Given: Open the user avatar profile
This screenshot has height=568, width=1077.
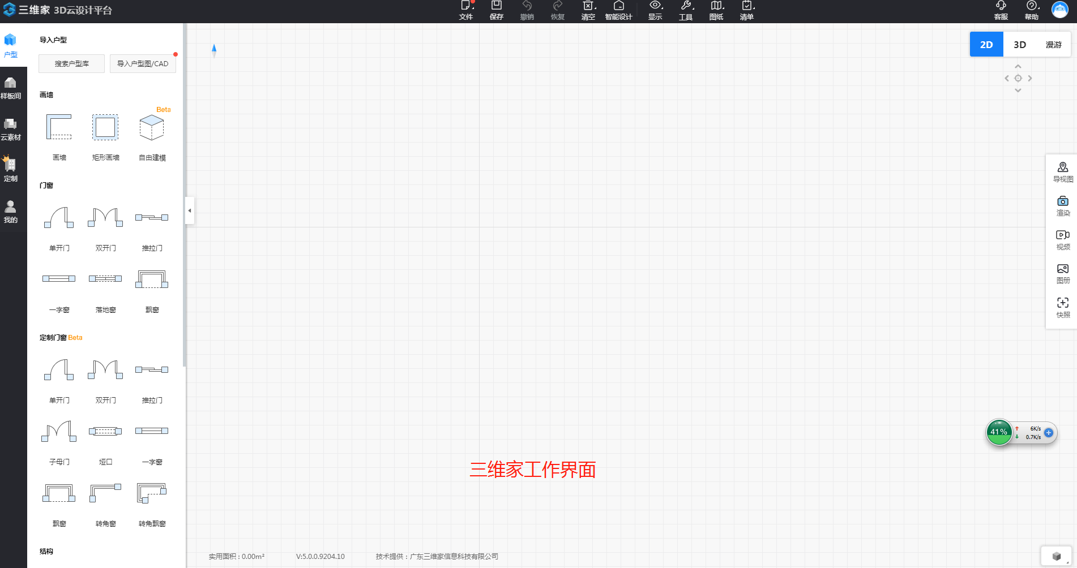Looking at the screenshot, I should 1060,10.
